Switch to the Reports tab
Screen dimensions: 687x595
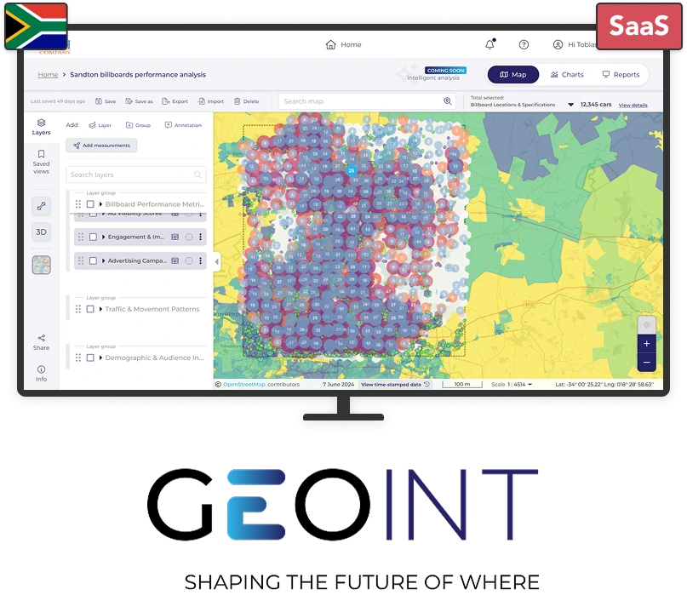coord(621,75)
